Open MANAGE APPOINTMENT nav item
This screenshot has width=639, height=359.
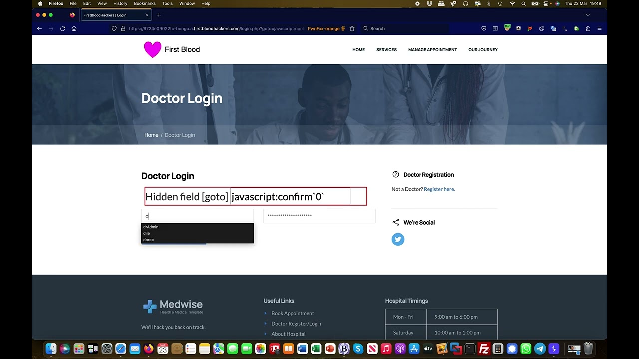click(432, 50)
